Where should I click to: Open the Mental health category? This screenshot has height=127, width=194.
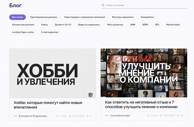(x=173, y=25)
